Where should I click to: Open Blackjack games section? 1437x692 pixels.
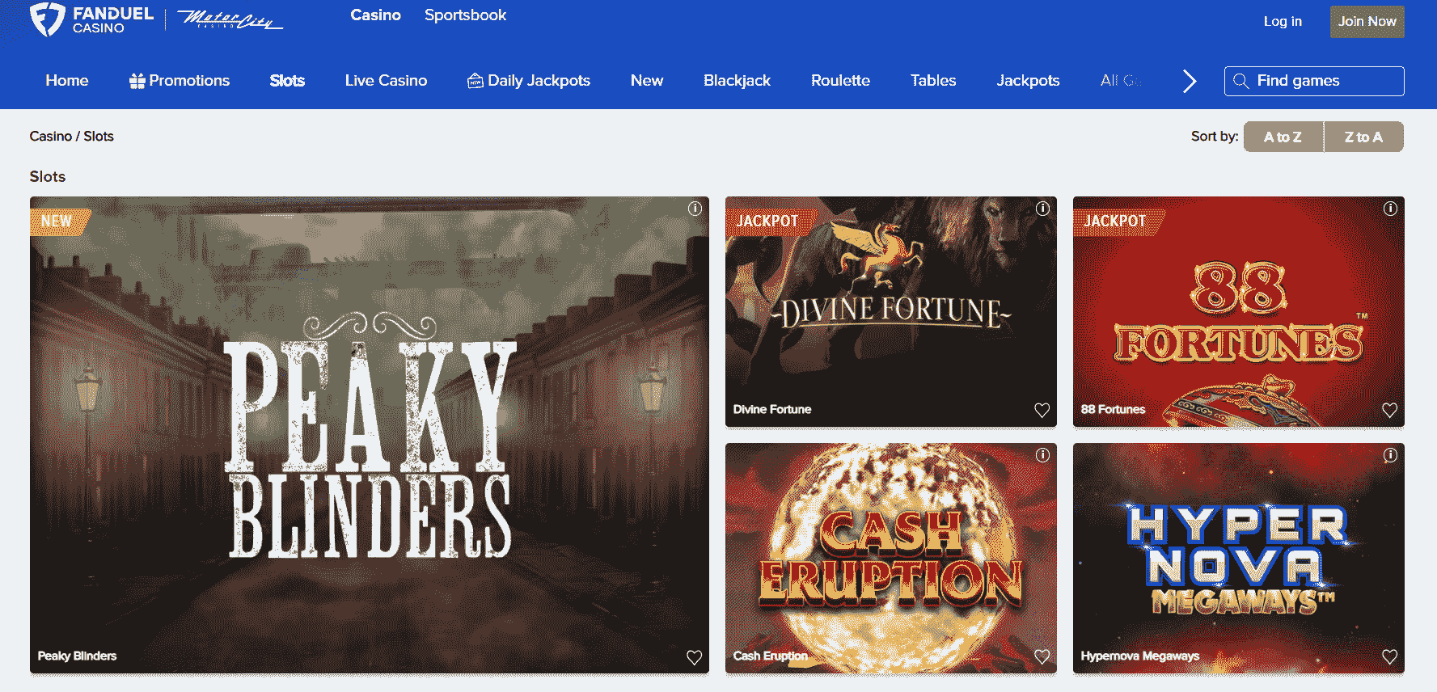click(x=737, y=81)
